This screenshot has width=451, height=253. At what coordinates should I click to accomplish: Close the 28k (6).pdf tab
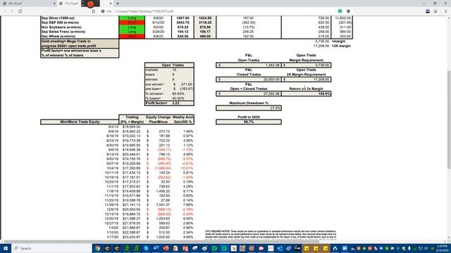55,4
